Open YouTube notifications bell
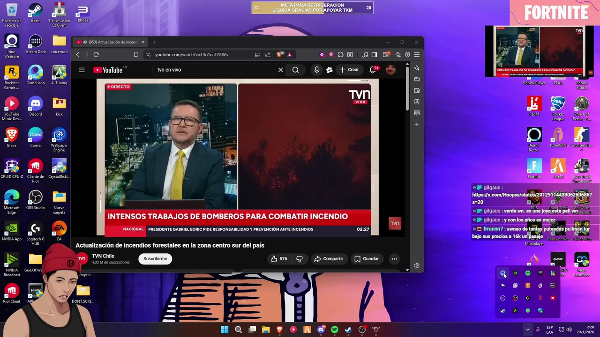This screenshot has width=600, height=337. coord(373,70)
